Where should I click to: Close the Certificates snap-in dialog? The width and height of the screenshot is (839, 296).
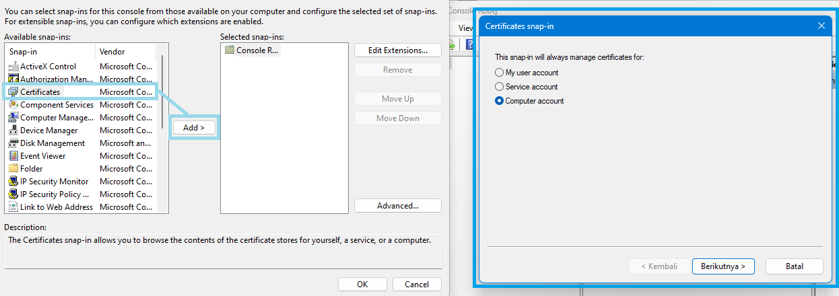pyautogui.click(x=821, y=26)
